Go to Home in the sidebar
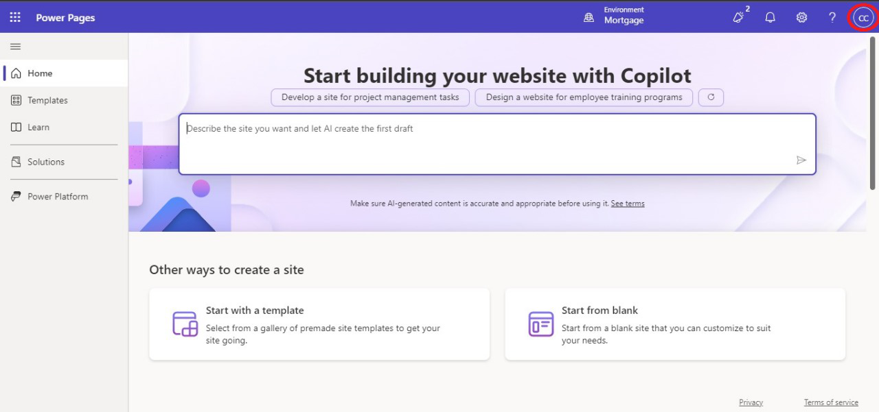This screenshot has width=879, height=412. [40, 73]
